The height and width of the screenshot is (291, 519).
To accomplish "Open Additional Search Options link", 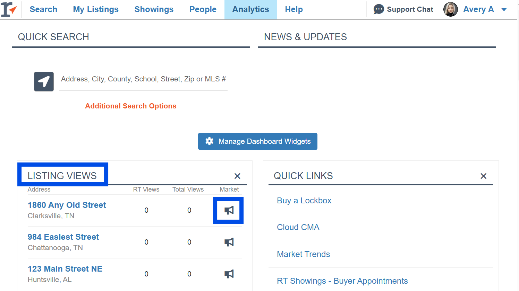I will tap(130, 106).
